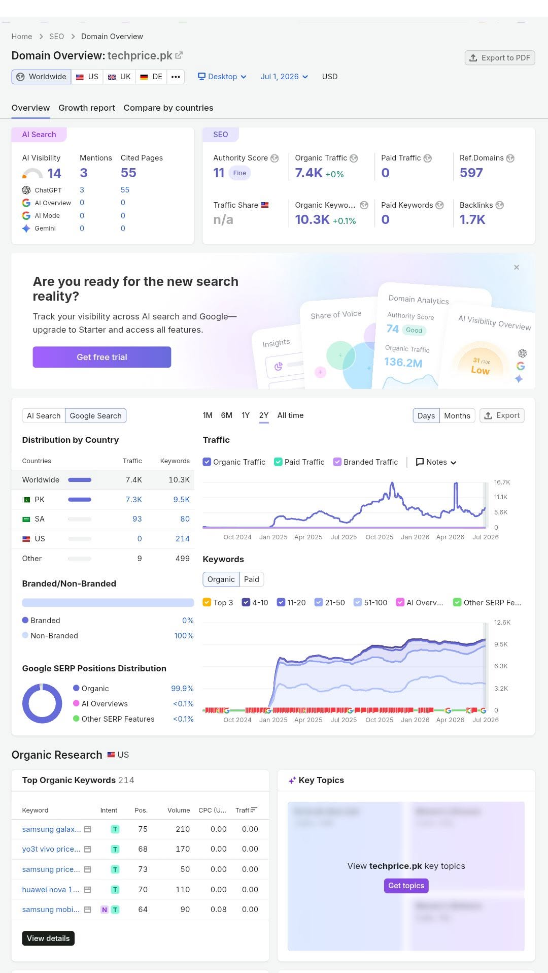The width and height of the screenshot is (548, 973).
Task: Select the 1Y time range
Action: coord(246,415)
